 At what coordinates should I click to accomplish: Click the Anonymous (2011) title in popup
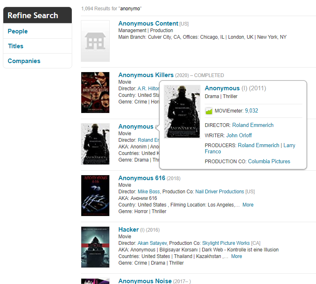pyautogui.click(x=222, y=88)
